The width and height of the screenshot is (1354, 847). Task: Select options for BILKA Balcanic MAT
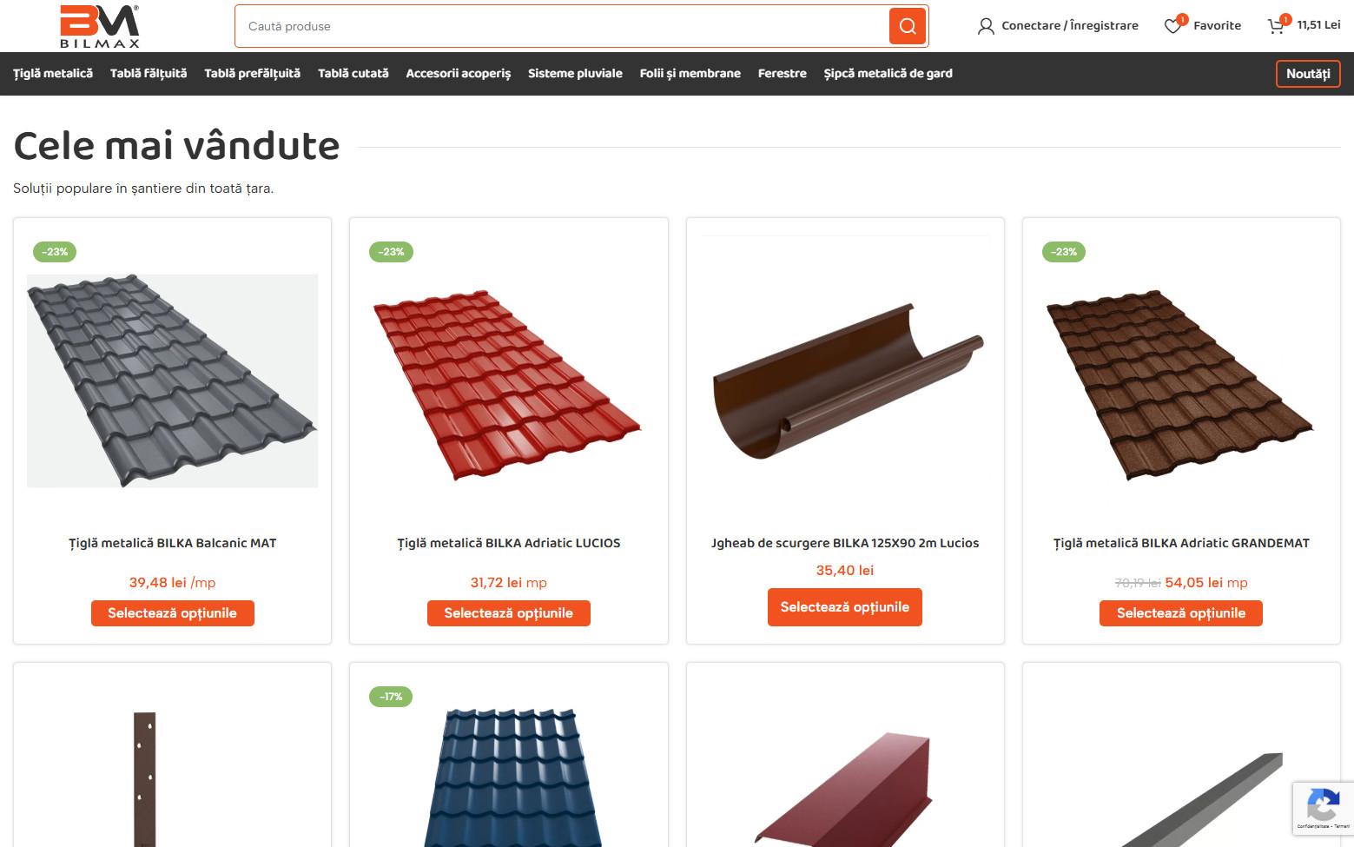click(173, 613)
